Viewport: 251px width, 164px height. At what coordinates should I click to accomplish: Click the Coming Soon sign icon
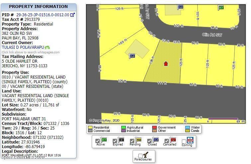click(190, 140)
